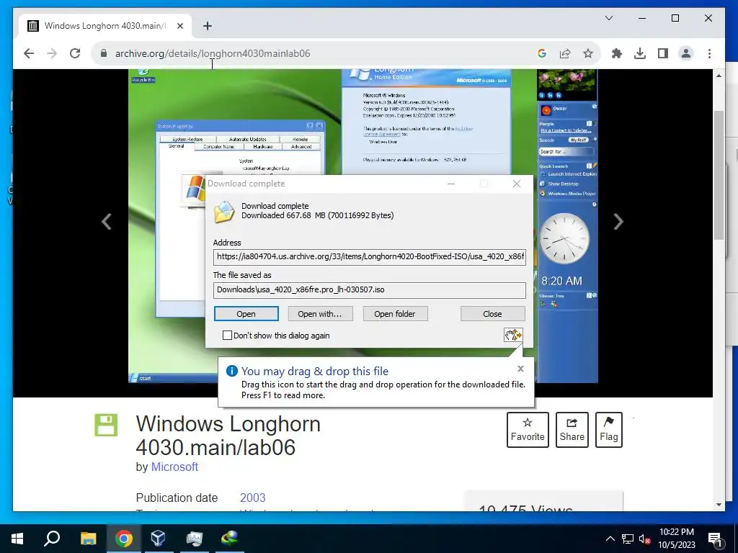Click the Chrome taskbar icon

(x=124, y=539)
